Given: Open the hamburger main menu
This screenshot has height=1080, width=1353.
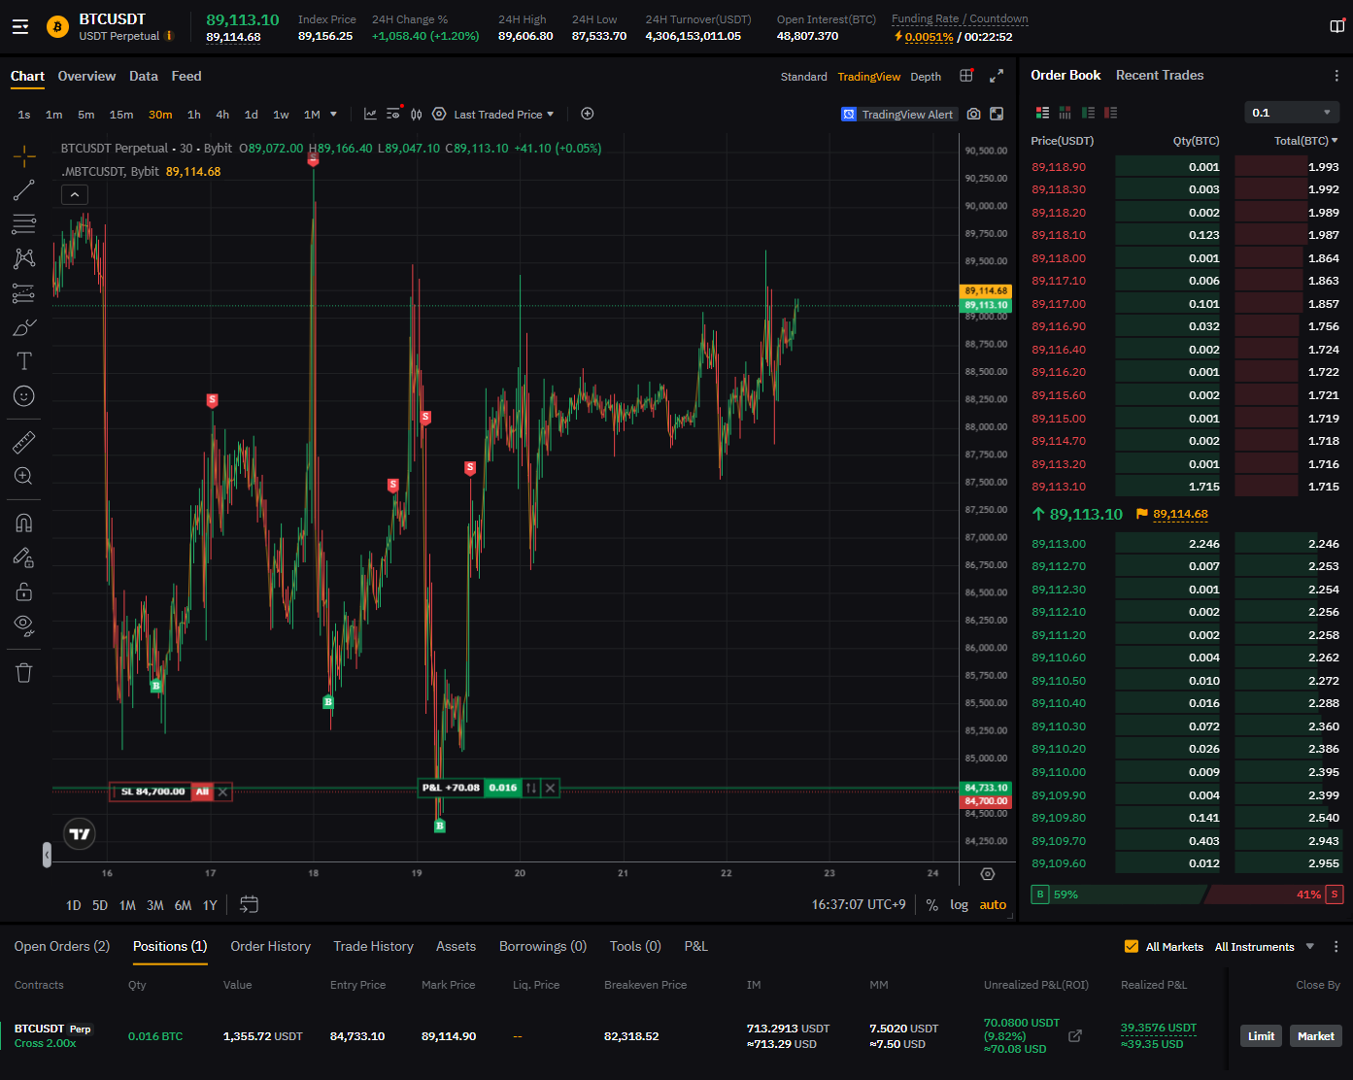Looking at the screenshot, I should [x=19, y=27].
